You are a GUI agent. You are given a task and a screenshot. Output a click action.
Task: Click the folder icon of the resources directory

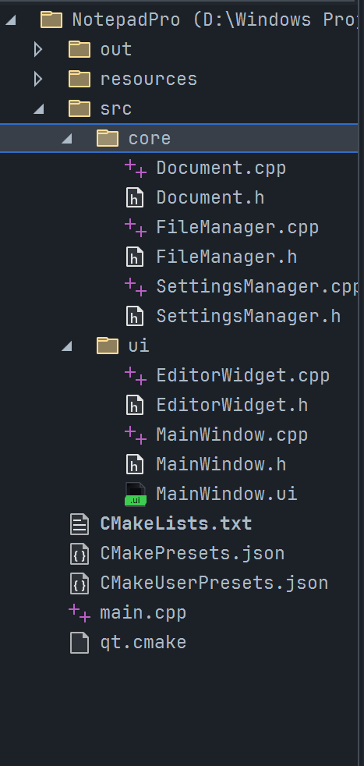[x=80, y=79]
